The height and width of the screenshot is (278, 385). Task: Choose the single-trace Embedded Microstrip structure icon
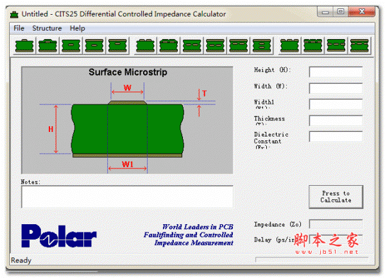click(x=71, y=45)
